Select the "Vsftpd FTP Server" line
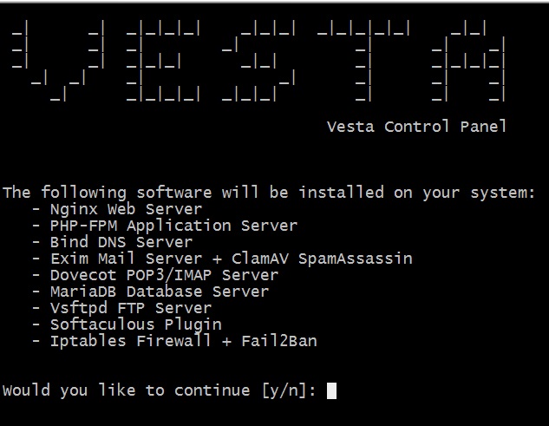Screen dimensions: 549x426 [130, 308]
